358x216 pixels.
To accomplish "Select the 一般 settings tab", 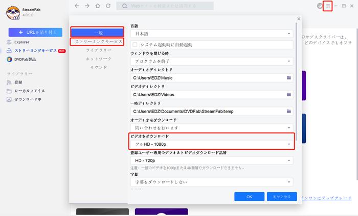I will pos(97,33).
